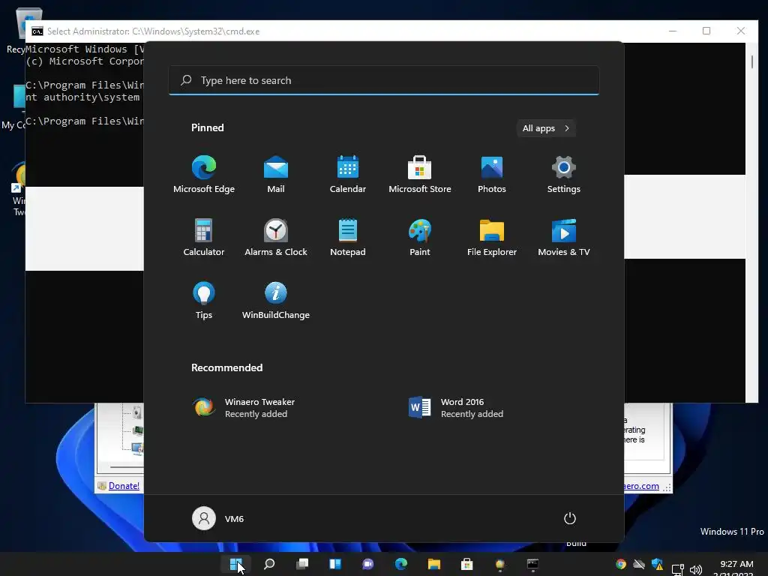Open the volume tray icon

pyautogui.click(x=695, y=570)
